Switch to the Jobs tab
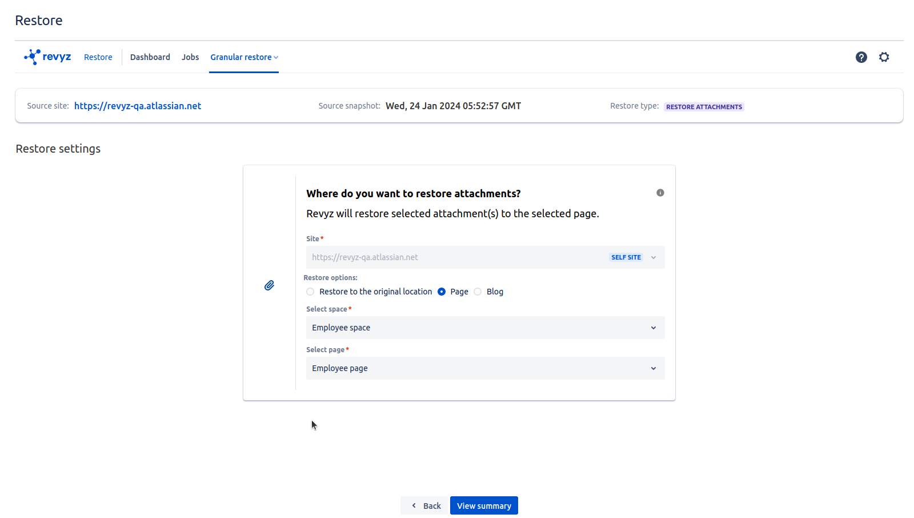914x518 pixels. pos(190,57)
